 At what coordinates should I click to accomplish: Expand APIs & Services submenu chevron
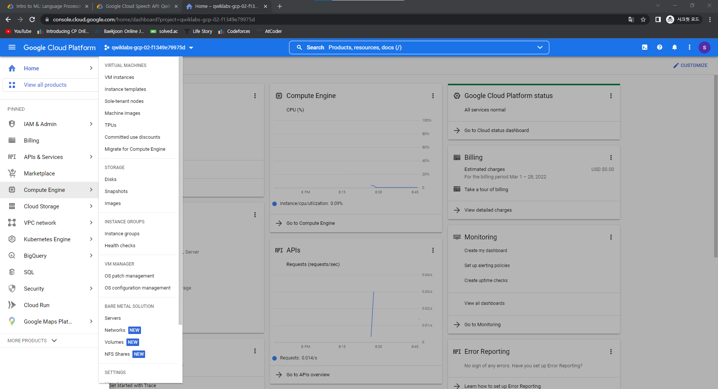coord(91,157)
